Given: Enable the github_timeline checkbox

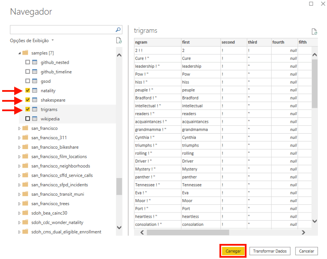Looking at the screenshot, I should point(28,72).
